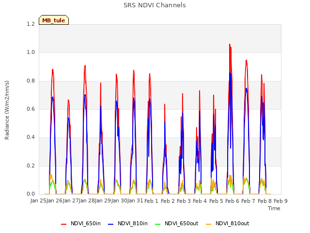The width and height of the screenshot is (310, 233).
Task: Click the 0.2 y-axis tick label
Action: (x=31, y=166)
